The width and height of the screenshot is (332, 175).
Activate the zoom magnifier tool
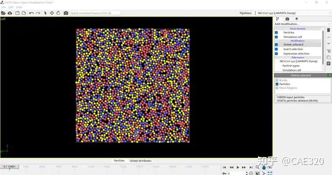(x=257, y=168)
